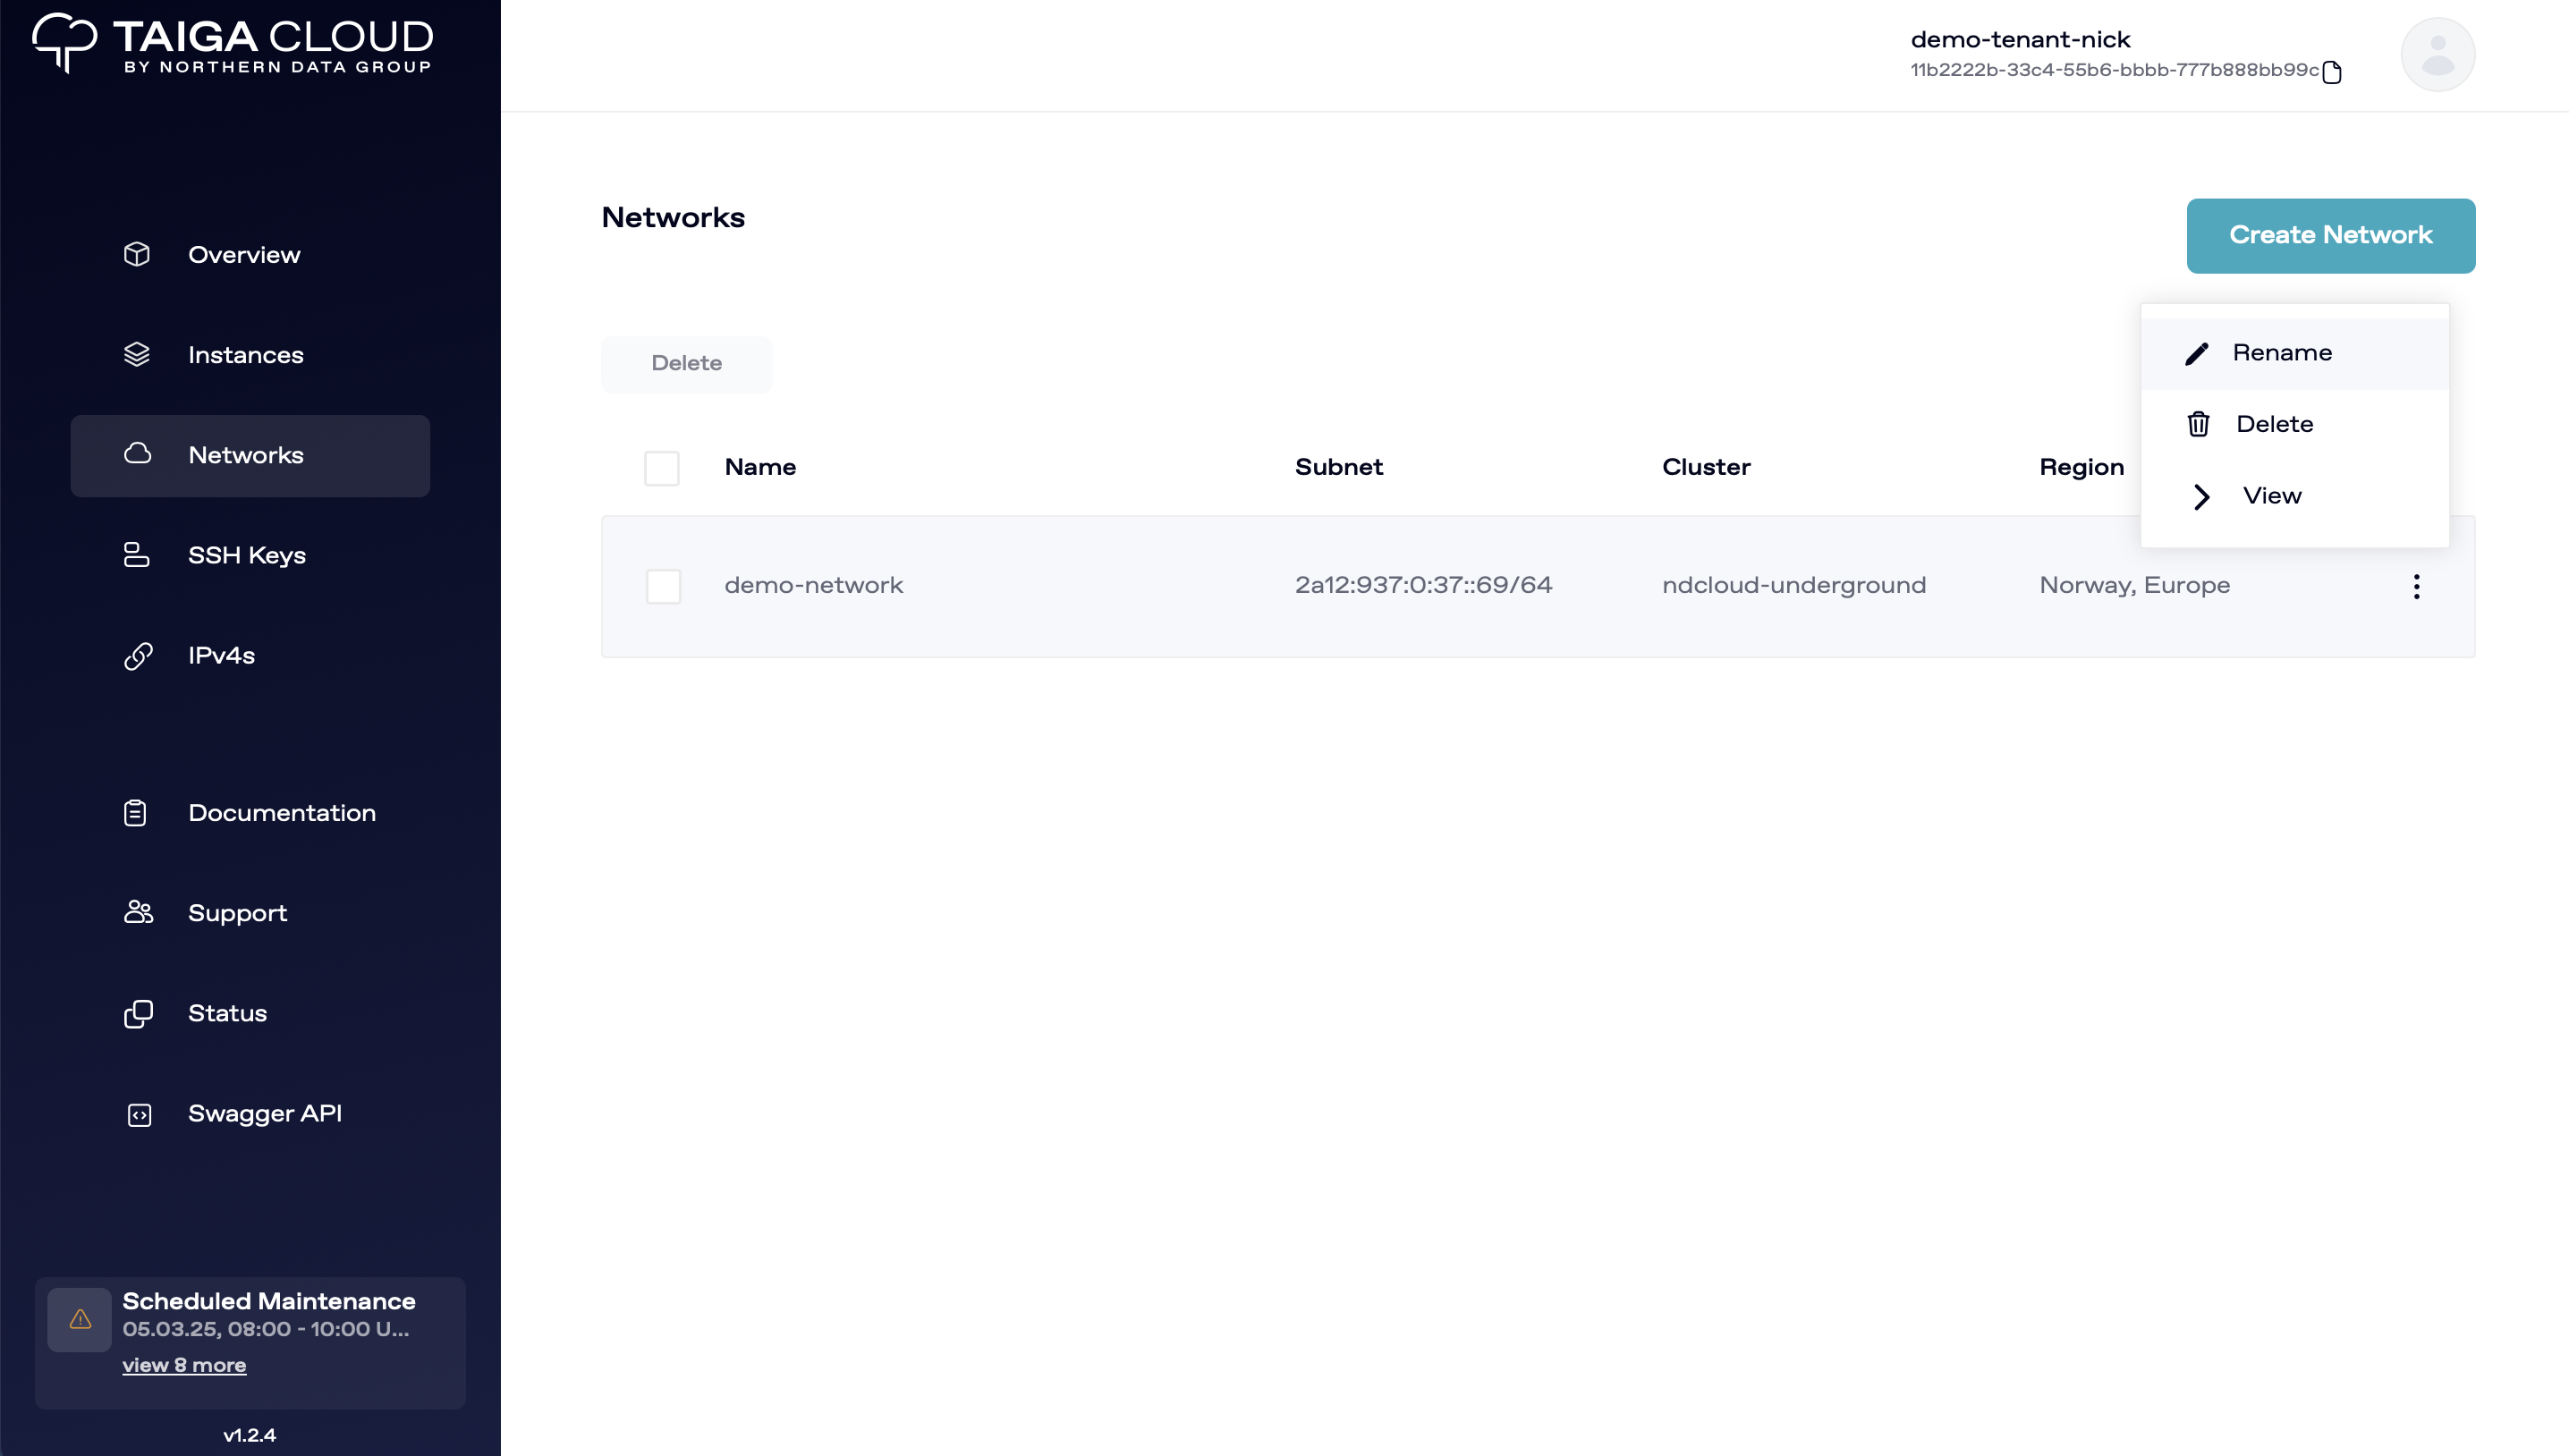Select the demo-network row checkbox
The height and width of the screenshot is (1456, 2569).
[x=663, y=586]
